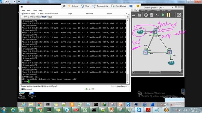Viewport: 202px width, 113px height.
Task: Open console to all devices in GNS3
Action: coord(157,15)
